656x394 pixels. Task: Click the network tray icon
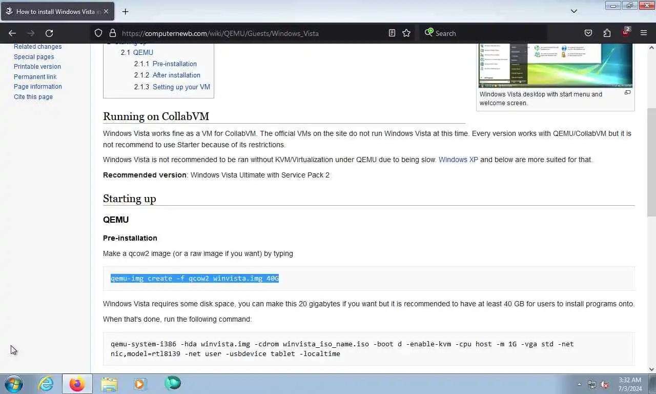click(592, 384)
